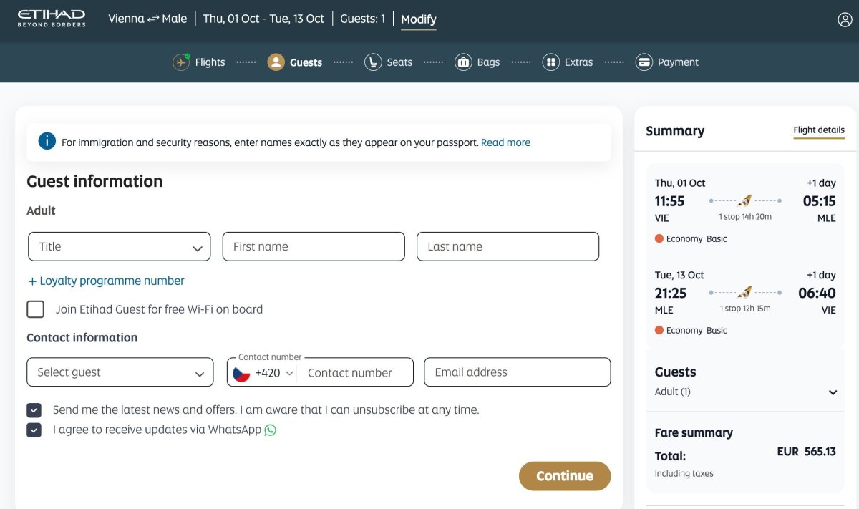Image resolution: width=859 pixels, height=509 pixels.
Task: Expand the +420 country code selector
Action: tap(263, 373)
